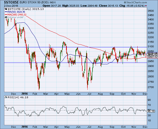Click the Volume undef legend bars icon

pyautogui.click(x=6, y=17)
